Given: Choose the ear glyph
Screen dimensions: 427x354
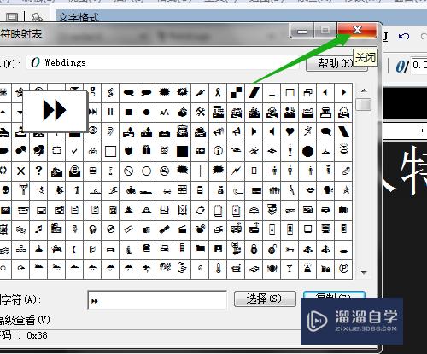Looking at the screenshot, I should coord(110,131).
